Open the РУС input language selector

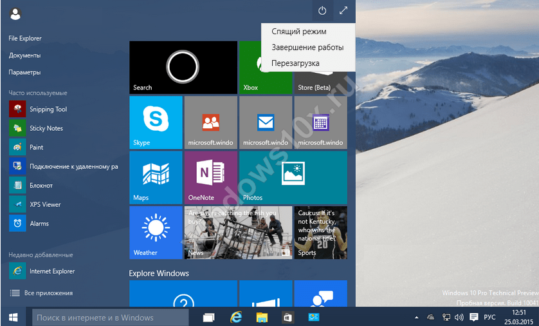coord(489,317)
